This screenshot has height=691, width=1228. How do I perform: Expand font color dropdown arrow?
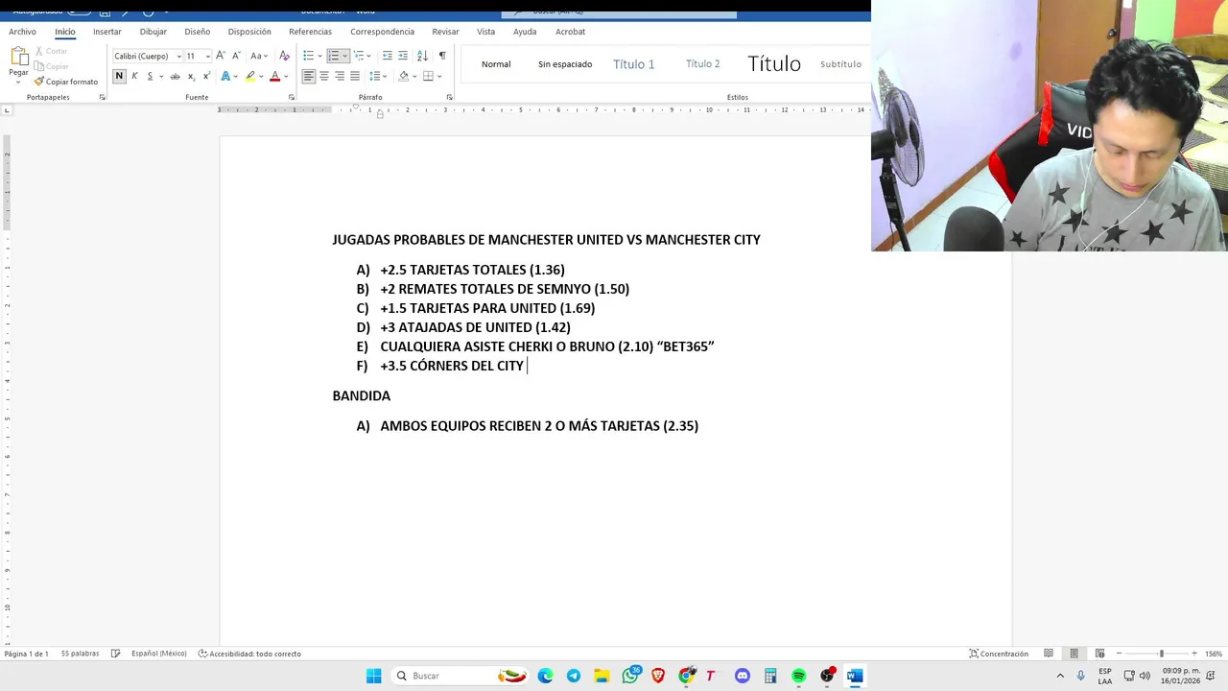pos(286,77)
